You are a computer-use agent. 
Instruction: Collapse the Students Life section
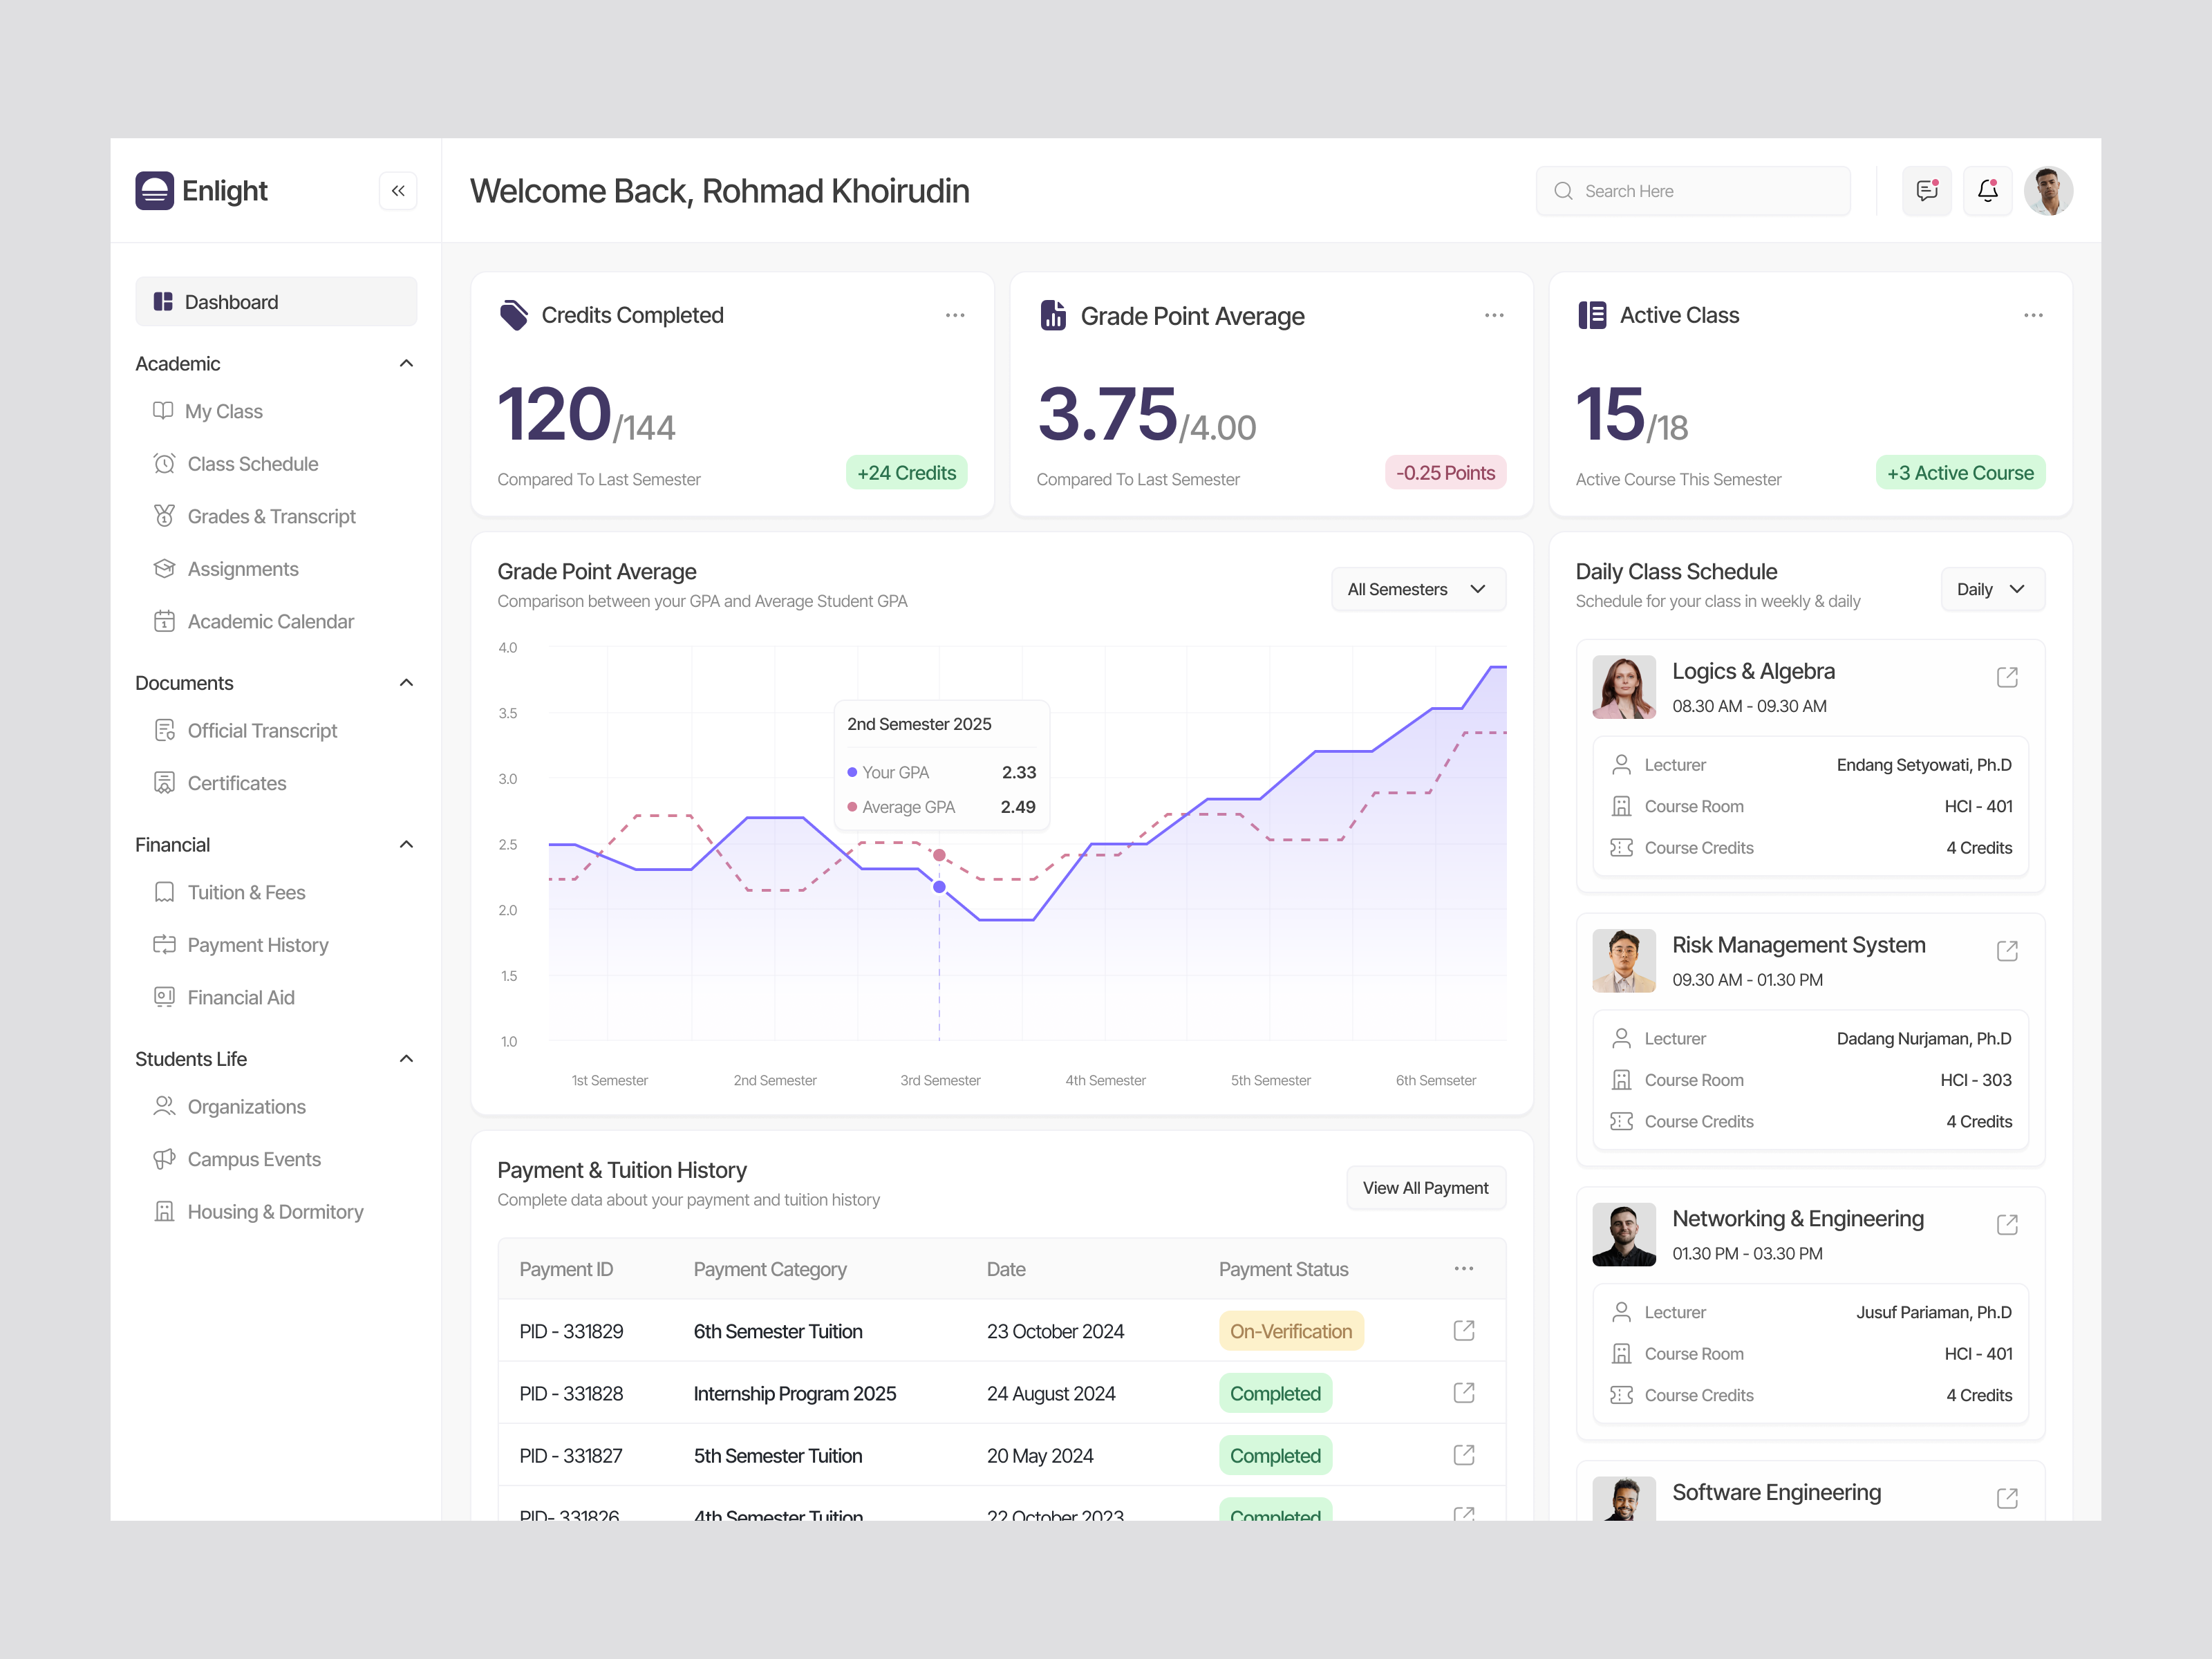(x=406, y=1058)
